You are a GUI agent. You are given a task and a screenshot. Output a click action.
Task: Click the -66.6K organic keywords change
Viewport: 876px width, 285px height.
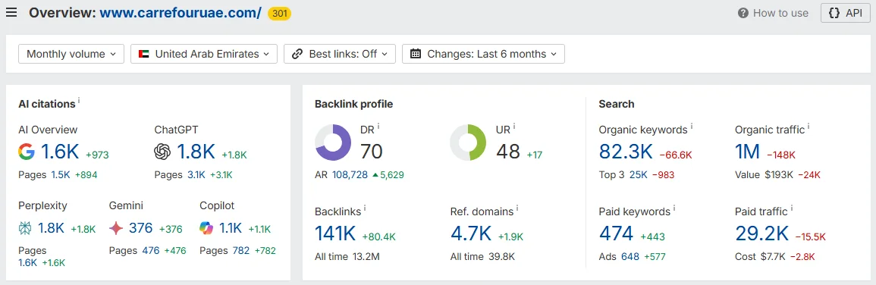pyautogui.click(x=677, y=155)
